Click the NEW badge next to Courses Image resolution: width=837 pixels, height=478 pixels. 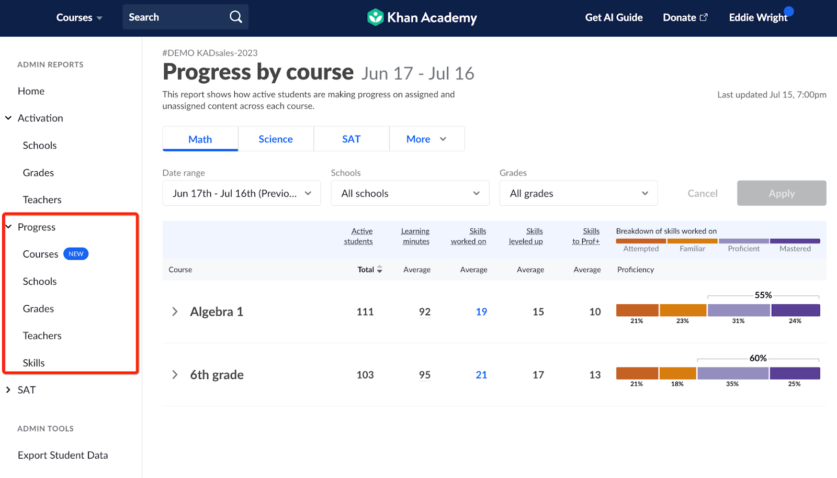76,254
